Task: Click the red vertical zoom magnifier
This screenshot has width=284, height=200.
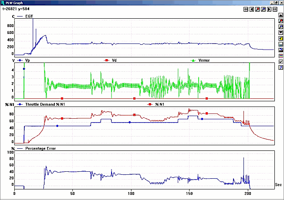Action: (280, 20)
